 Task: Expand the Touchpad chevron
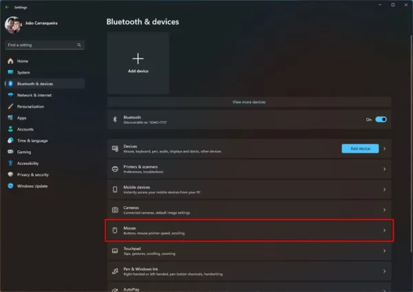385,251
